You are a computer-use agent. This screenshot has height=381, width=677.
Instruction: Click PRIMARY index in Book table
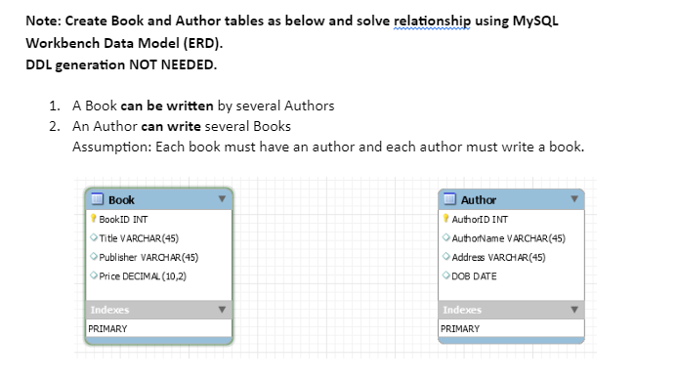click(x=107, y=329)
